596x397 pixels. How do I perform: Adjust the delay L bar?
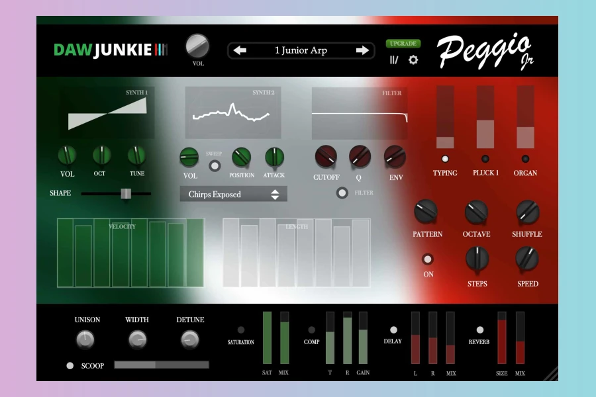(x=415, y=337)
